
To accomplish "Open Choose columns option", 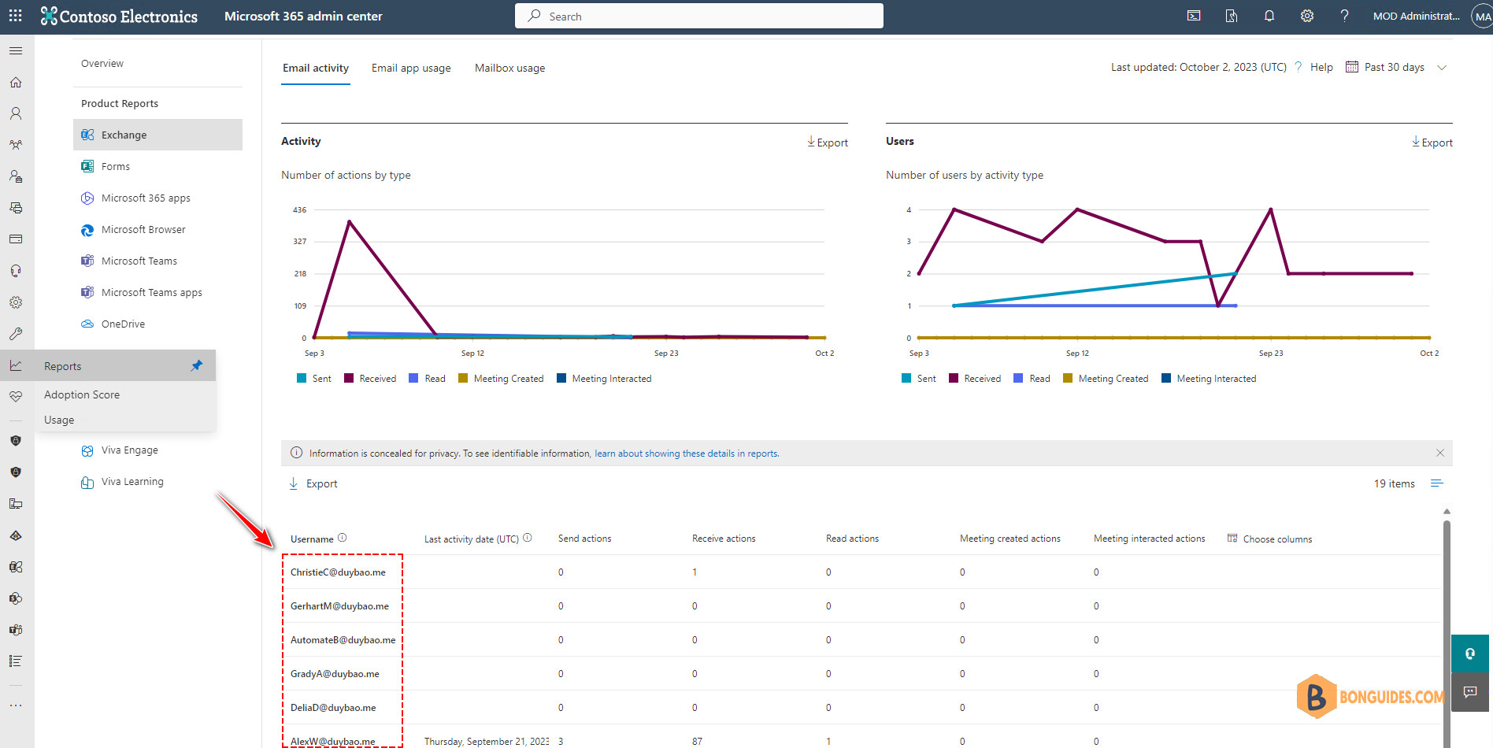I will [1270, 539].
